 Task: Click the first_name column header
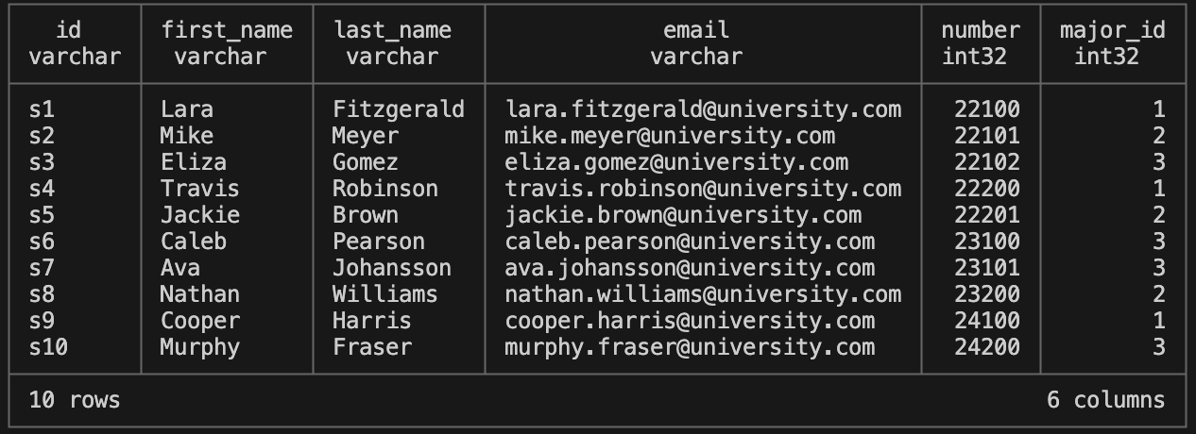point(227,43)
